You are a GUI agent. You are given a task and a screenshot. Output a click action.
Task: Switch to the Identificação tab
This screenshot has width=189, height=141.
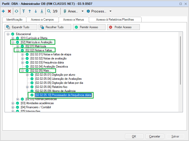14,20
